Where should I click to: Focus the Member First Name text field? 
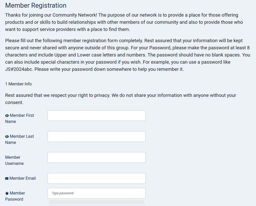96,116
